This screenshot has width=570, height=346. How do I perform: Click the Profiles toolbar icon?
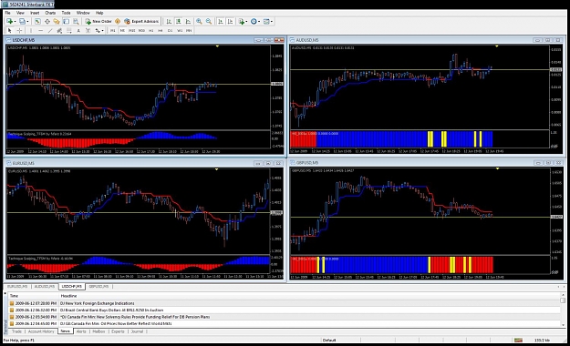pos(22,22)
